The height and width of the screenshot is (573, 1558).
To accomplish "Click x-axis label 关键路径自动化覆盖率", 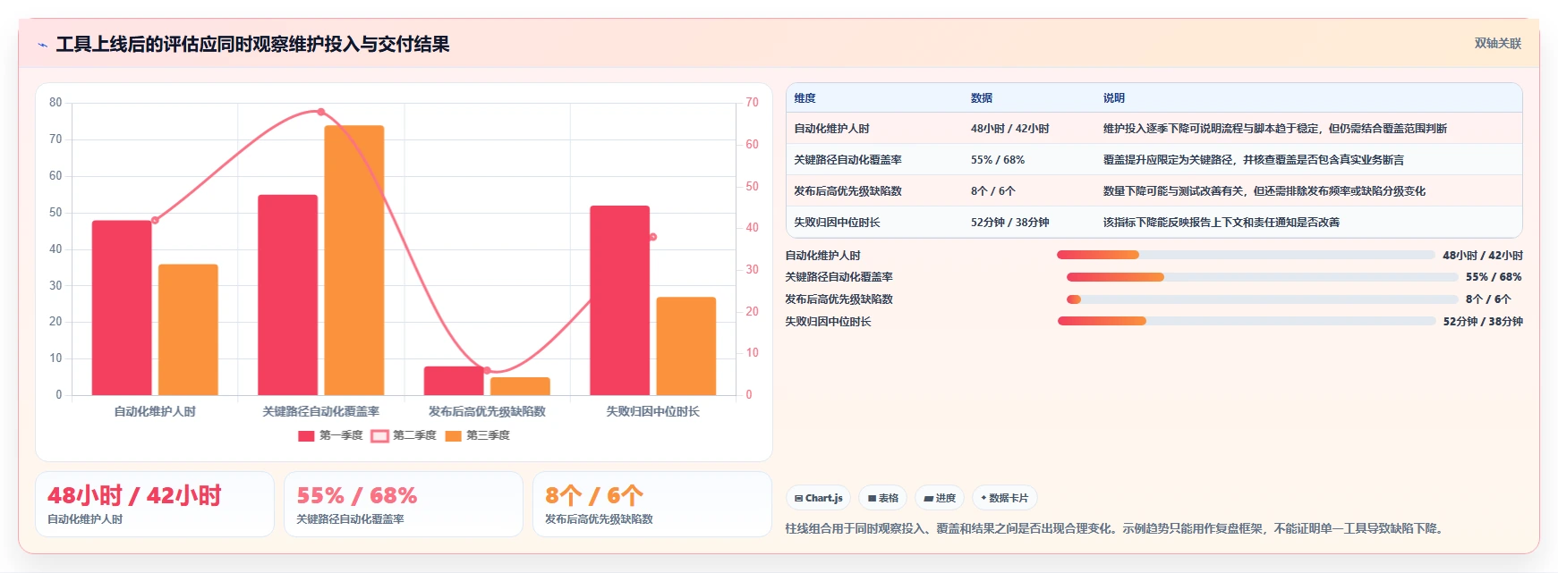I will [321, 411].
